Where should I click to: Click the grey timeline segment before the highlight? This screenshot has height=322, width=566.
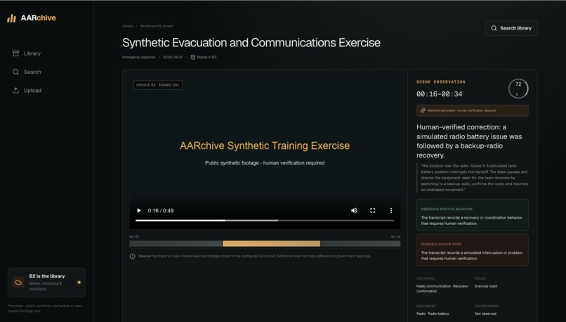pyautogui.click(x=176, y=244)
